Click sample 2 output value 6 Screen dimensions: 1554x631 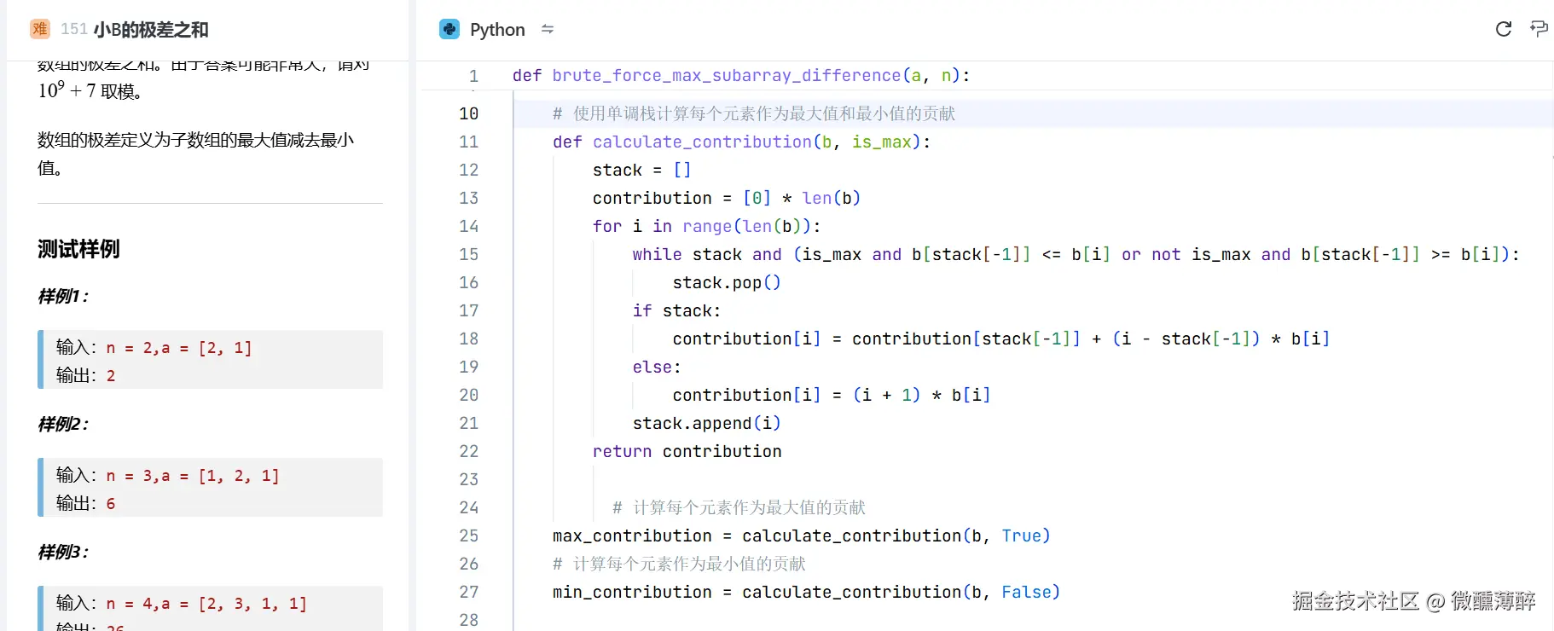[x=111, y=504]
